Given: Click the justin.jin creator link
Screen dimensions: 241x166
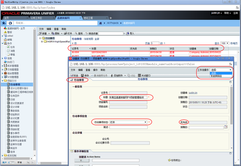Looking at the screenshot, I should [x=193, y=92].
